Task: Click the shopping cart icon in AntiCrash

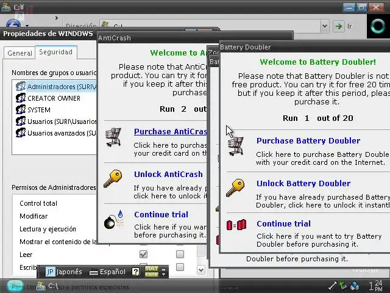Action: coord(113,137)
